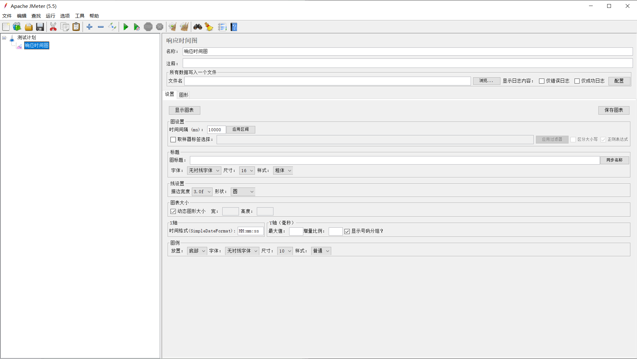Viewport: 637px width, 359px height.
Task: Click the Copy icon in toolbar
Action: coord(65,27)
